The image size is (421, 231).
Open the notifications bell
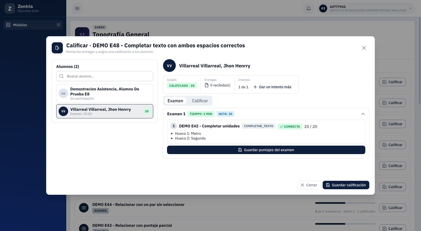tap(309, 8)
